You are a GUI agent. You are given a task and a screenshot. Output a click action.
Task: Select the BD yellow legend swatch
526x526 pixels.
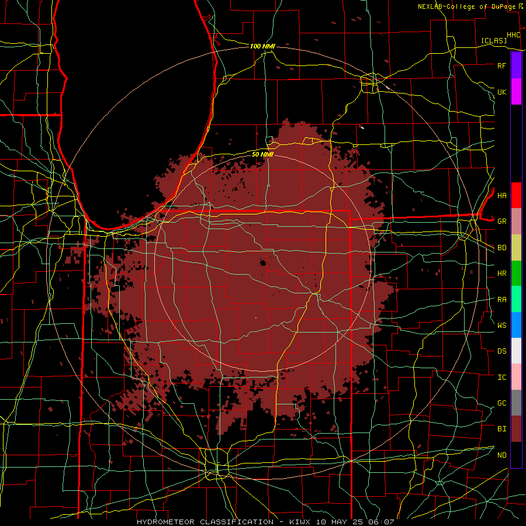coord(516,247)
